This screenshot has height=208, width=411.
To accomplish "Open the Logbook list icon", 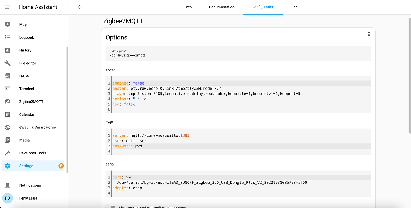I will pyautogui.click(x=8, y=37).
